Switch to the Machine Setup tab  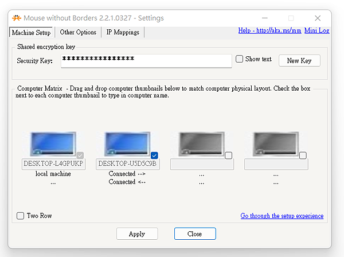(x=31, y=33)
